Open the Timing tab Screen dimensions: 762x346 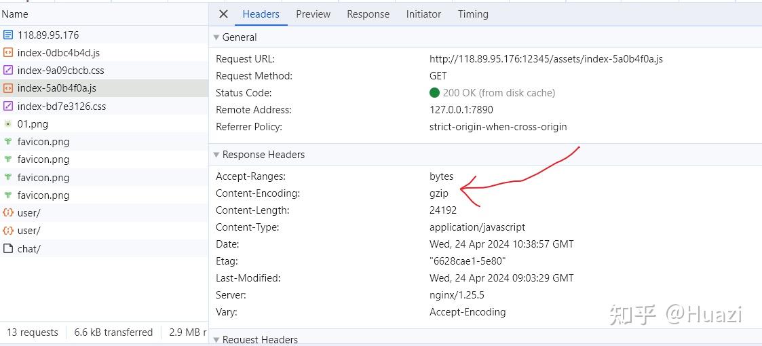[x=473, y=14]
